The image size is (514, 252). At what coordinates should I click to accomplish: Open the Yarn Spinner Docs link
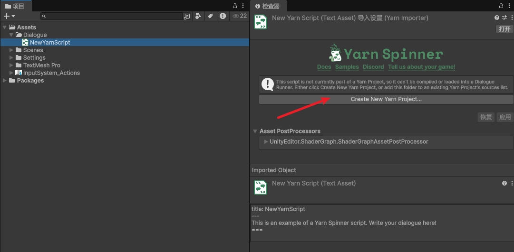[x=324, y=67]
